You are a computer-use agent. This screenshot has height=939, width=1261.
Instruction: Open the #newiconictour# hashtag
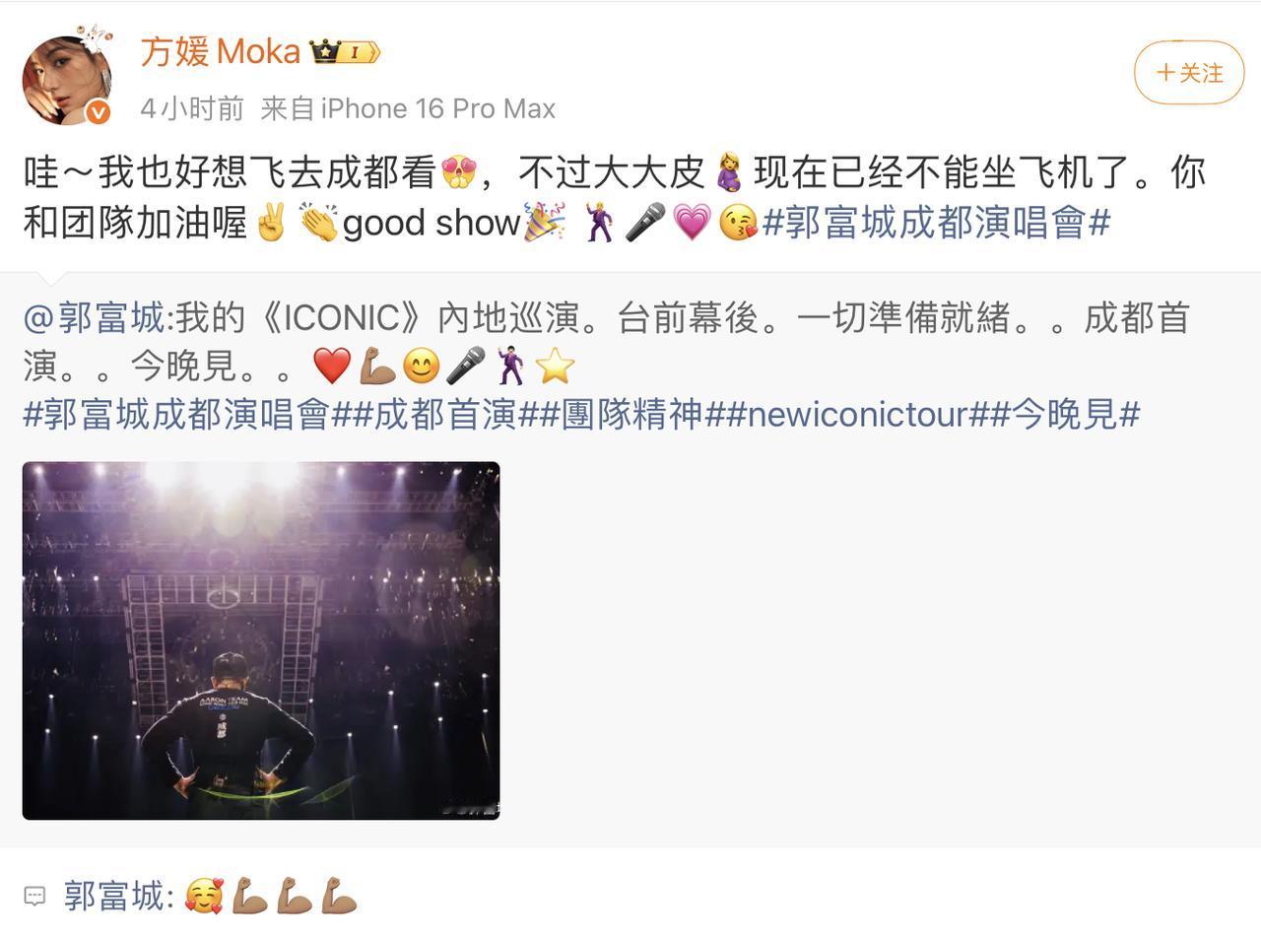click(x=858, y=414)
